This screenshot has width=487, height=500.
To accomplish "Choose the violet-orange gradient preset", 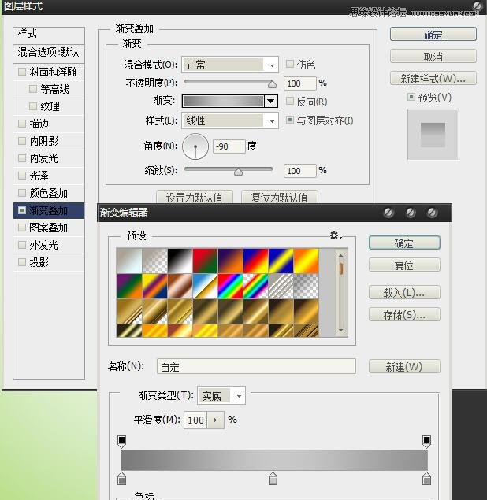I will (x=230, y=261).
